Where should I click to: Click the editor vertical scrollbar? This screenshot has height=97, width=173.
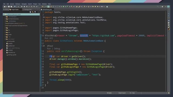click(x=166, y=51)
